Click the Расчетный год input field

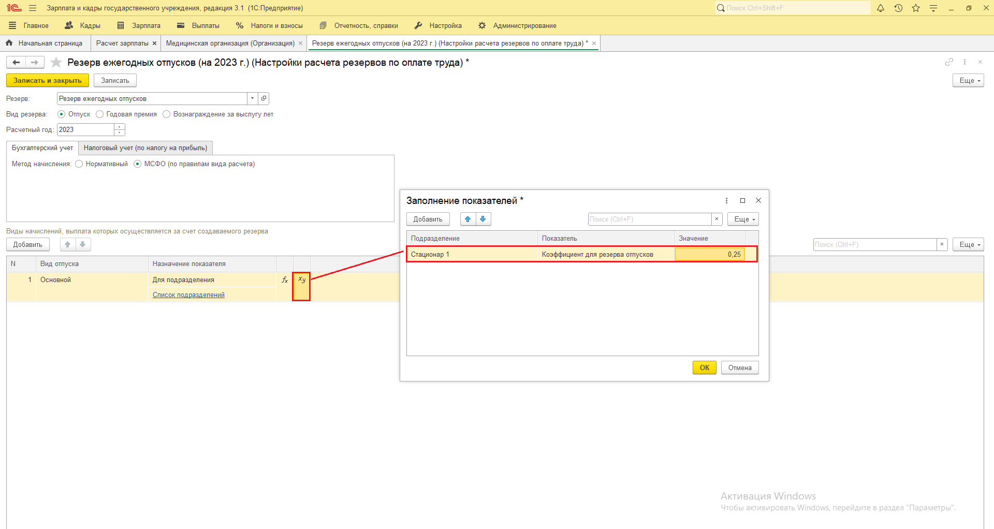85,129
